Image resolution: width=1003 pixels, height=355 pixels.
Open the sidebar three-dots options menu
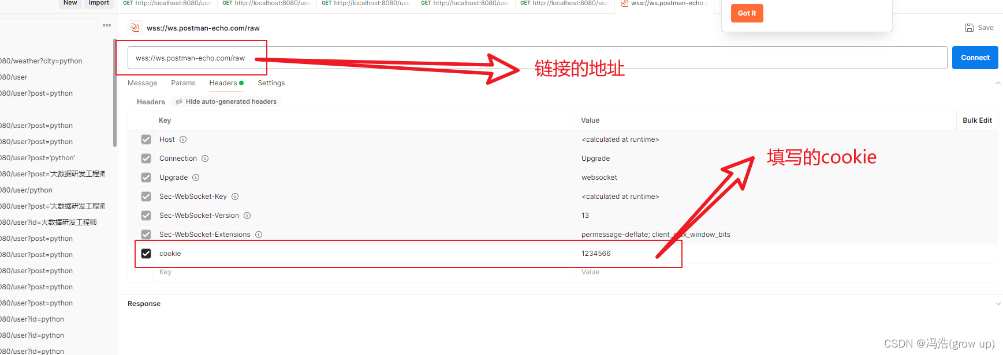(107, 25)
